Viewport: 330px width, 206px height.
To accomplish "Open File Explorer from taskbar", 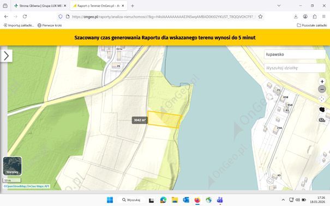I will pyautogui.click(x=175, y=200).
